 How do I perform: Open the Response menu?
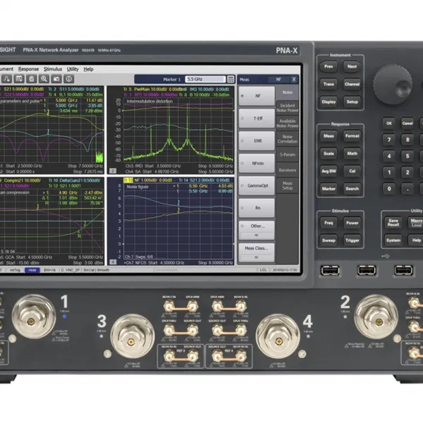coord(28,69)
